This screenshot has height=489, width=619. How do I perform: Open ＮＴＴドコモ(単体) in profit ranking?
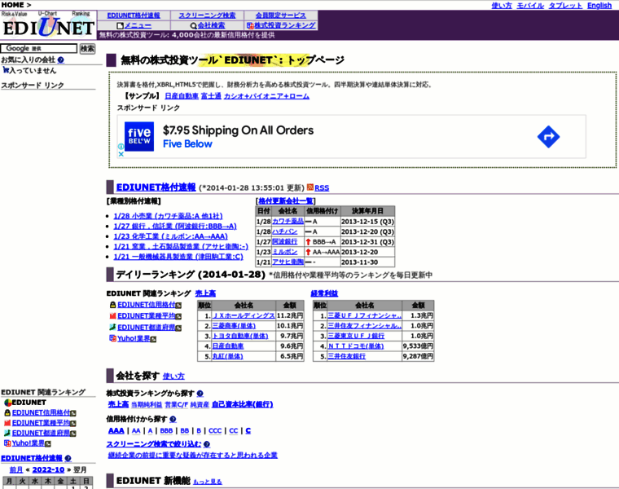pyautogui.click(x=356, y=346)
